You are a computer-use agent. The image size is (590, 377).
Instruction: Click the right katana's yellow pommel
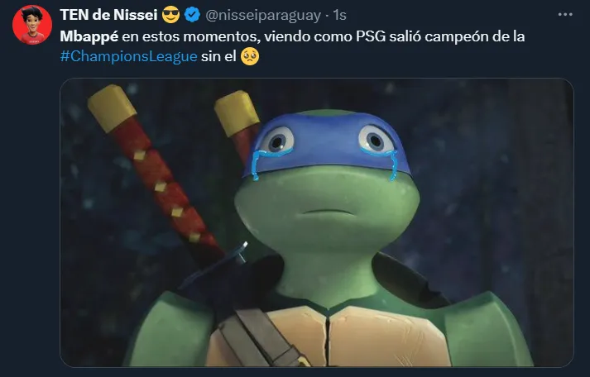point(237,112)
